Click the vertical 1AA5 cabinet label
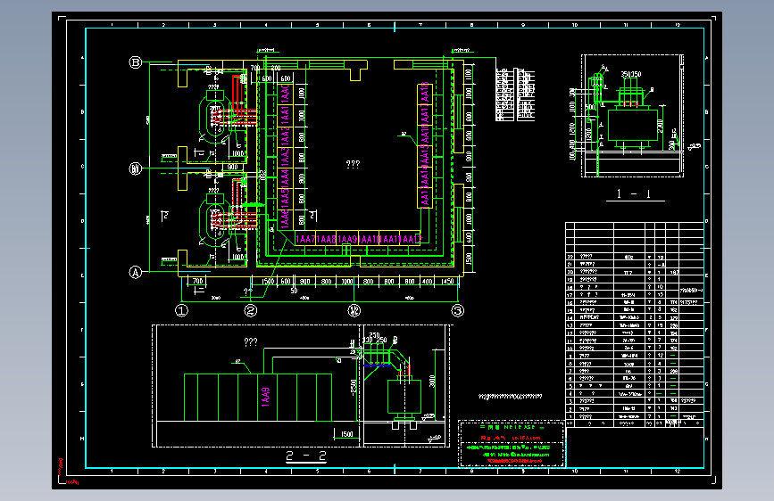 [x=285, y=199]
